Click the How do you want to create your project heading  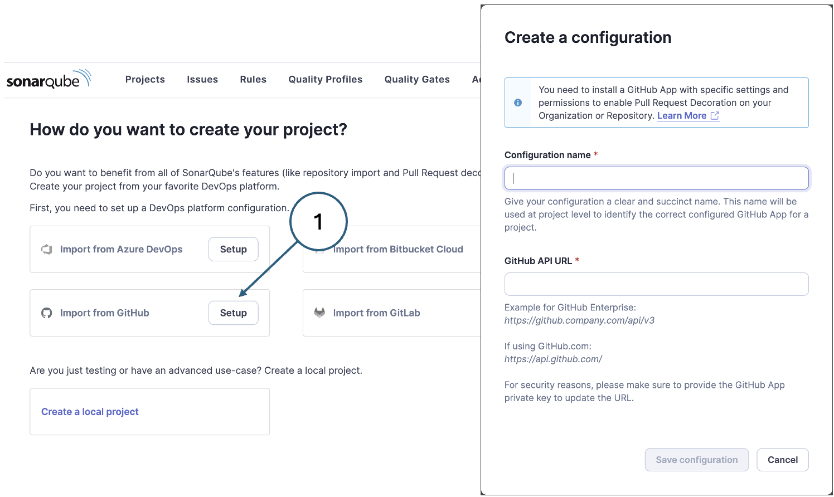188,130
